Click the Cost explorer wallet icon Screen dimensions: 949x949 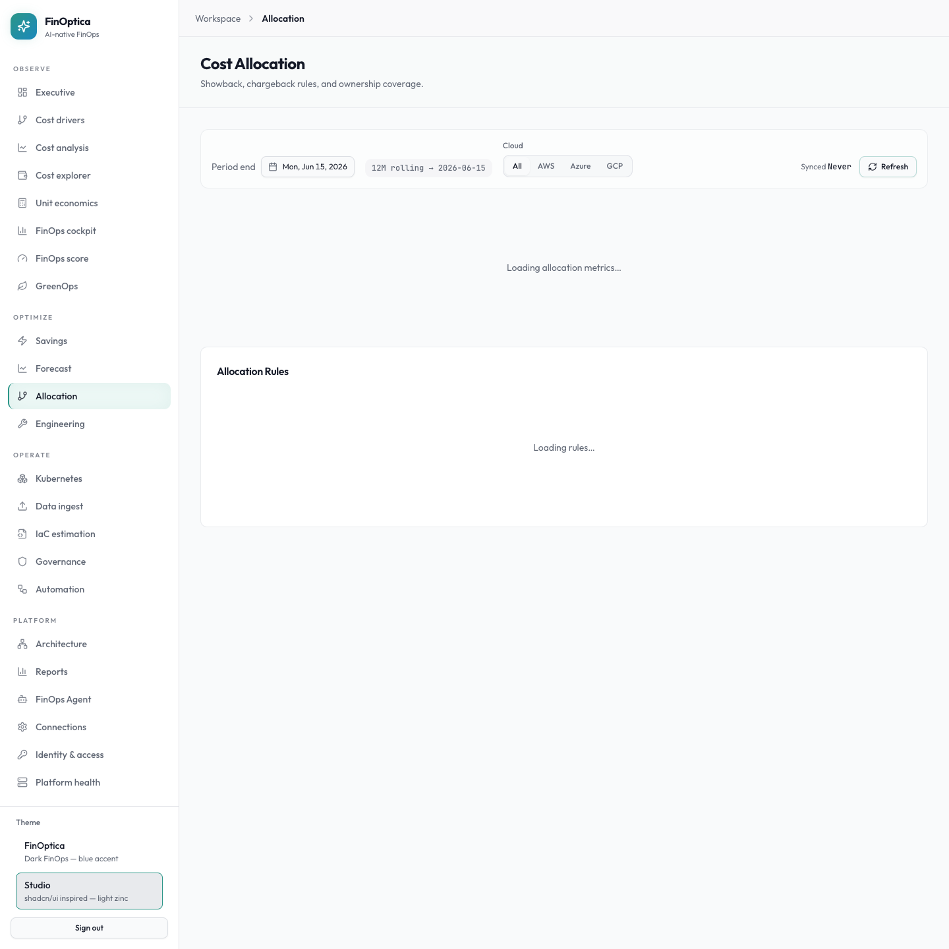(22, 175)
